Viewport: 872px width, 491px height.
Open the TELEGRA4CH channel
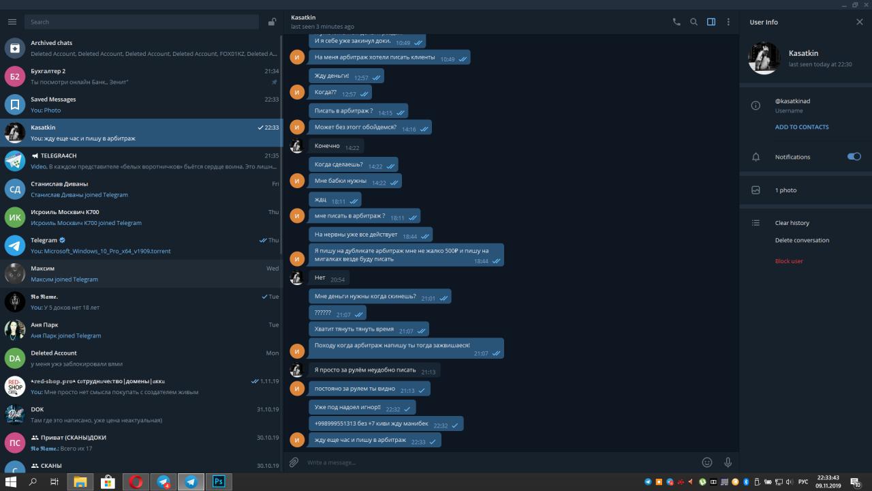(141, 161)
